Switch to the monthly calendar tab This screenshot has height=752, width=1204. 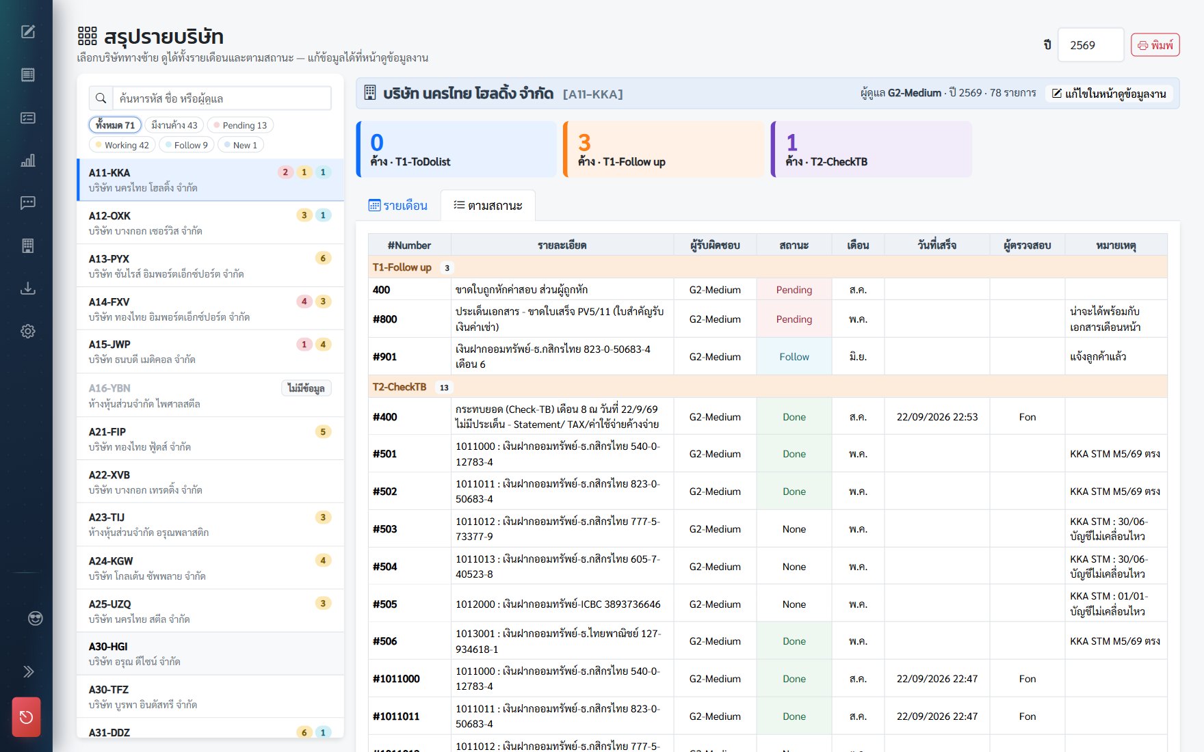click(398, 206)
